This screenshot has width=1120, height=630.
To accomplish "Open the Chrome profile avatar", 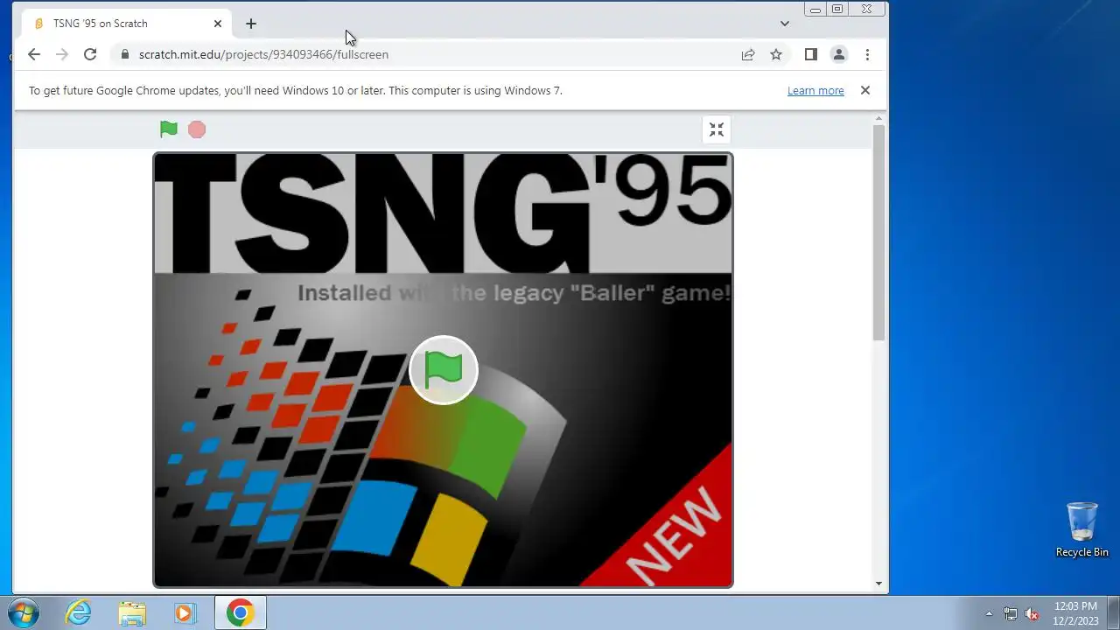I will [x=838, y=54].
